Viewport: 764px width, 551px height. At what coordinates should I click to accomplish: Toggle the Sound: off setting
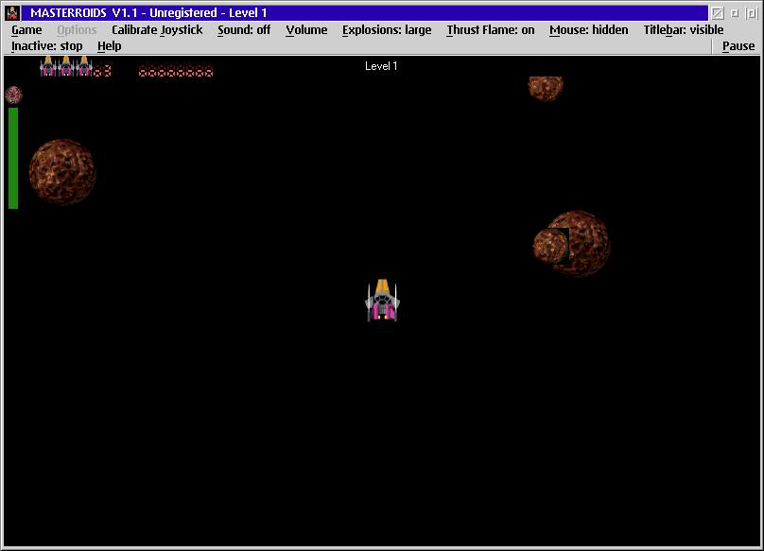(244, 30)
